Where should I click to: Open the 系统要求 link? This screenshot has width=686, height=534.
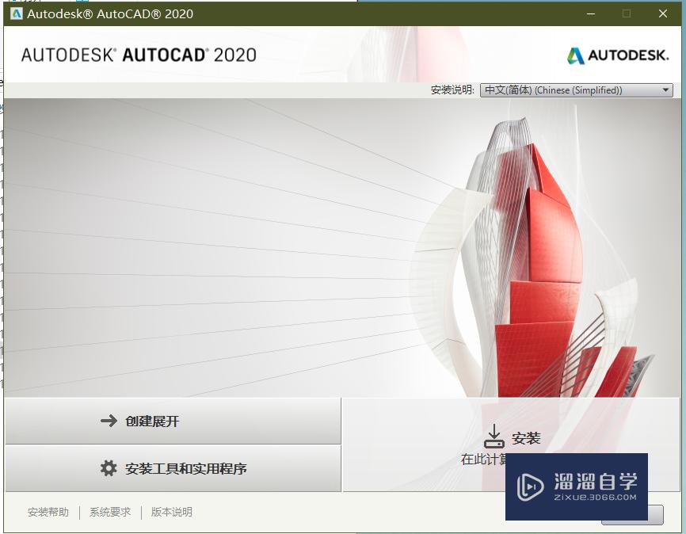pos(110,512)
